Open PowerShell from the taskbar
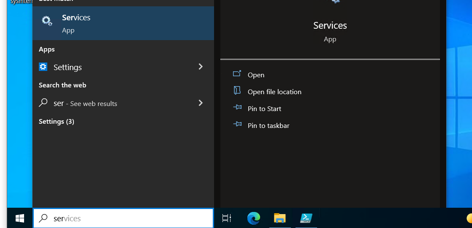 tap(306, 218)
